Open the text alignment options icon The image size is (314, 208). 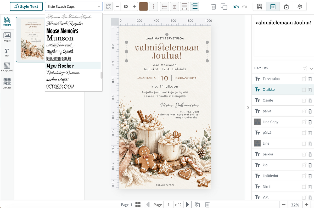174,7
